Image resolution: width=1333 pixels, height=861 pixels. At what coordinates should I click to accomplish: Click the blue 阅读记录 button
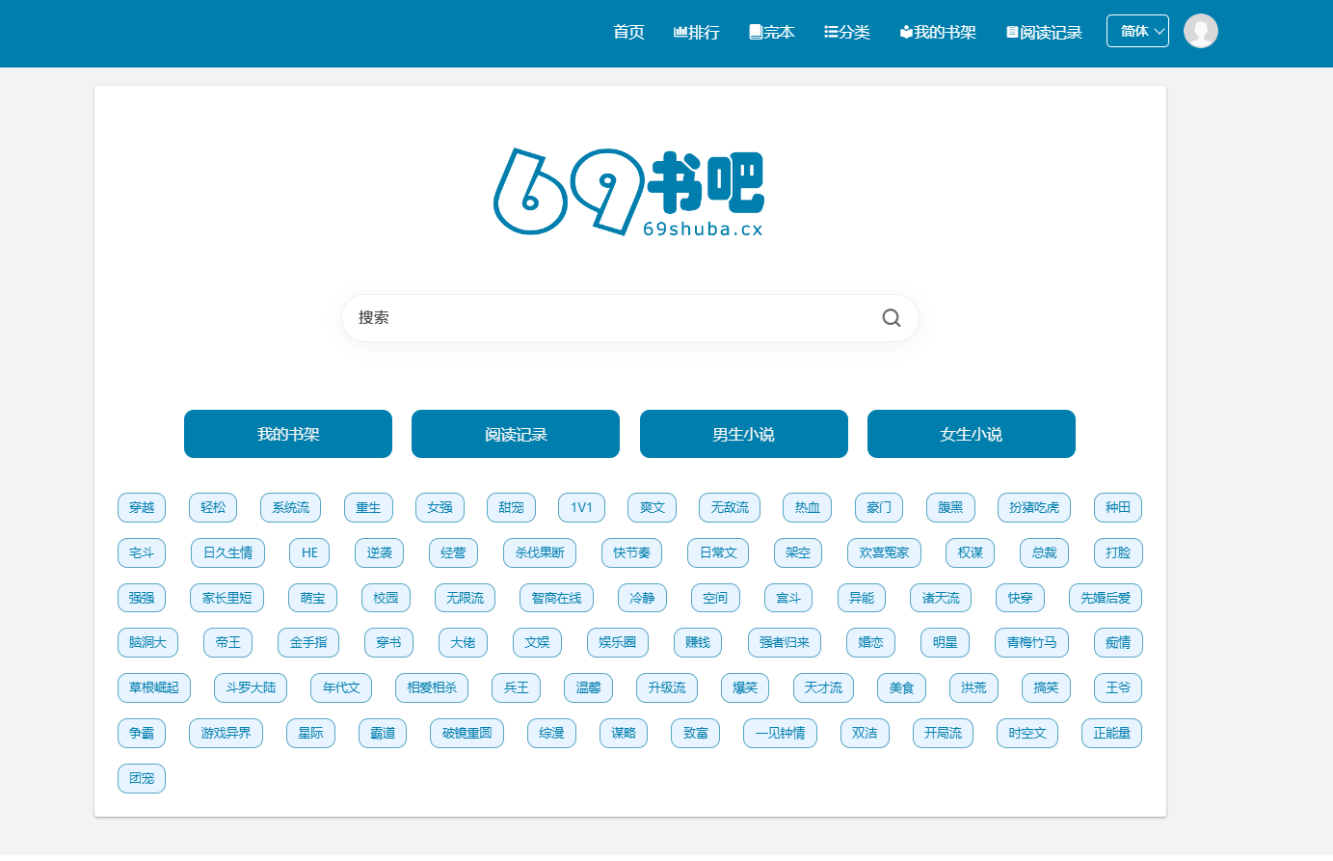[x=516, y=434]
